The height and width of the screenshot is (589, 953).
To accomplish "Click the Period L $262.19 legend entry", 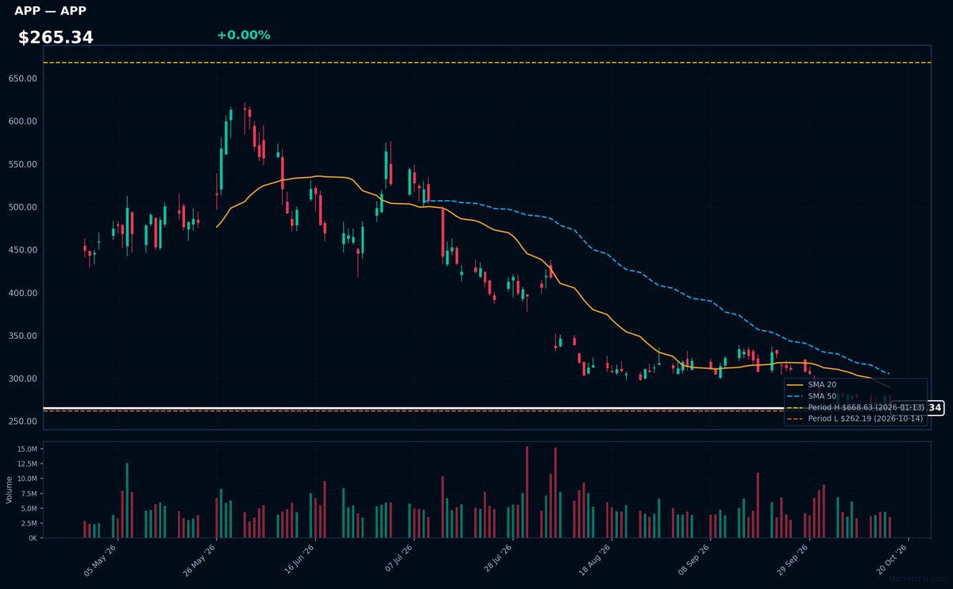I will click(x=855, y=418).
